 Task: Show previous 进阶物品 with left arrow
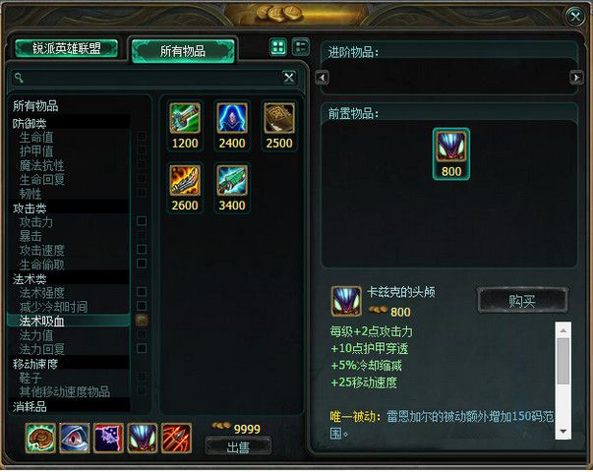pos(322,78)
